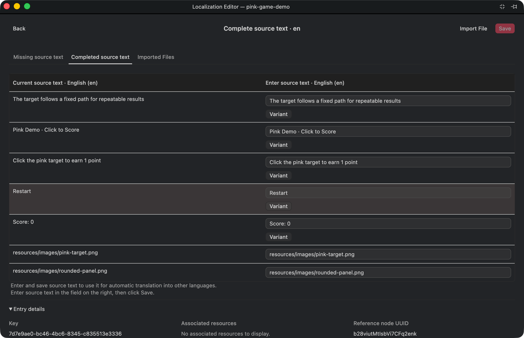Click No associated resources to display text
The image size is (524, 338).
(225, 334)
